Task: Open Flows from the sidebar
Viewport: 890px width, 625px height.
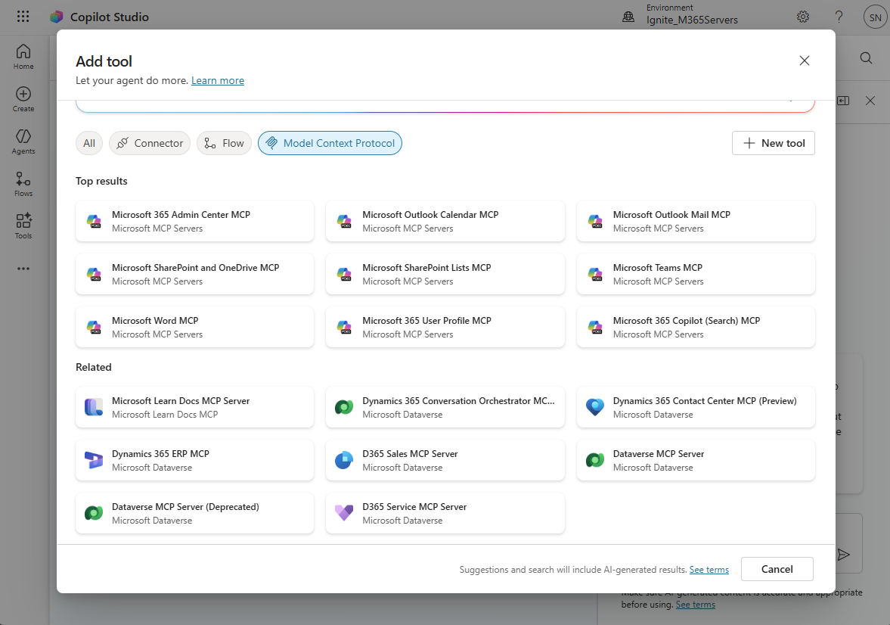Action: (x=23, y=180)
